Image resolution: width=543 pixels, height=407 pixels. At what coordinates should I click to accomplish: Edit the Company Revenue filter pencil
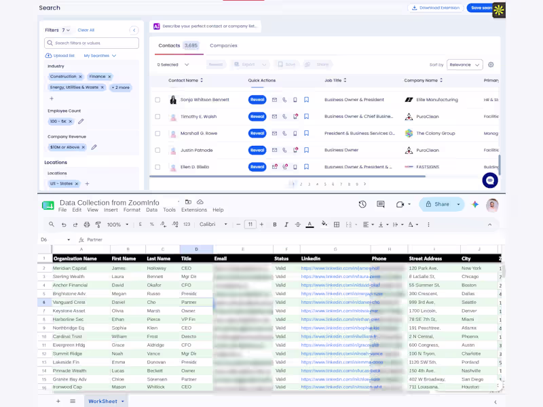[x=94, y=147]
